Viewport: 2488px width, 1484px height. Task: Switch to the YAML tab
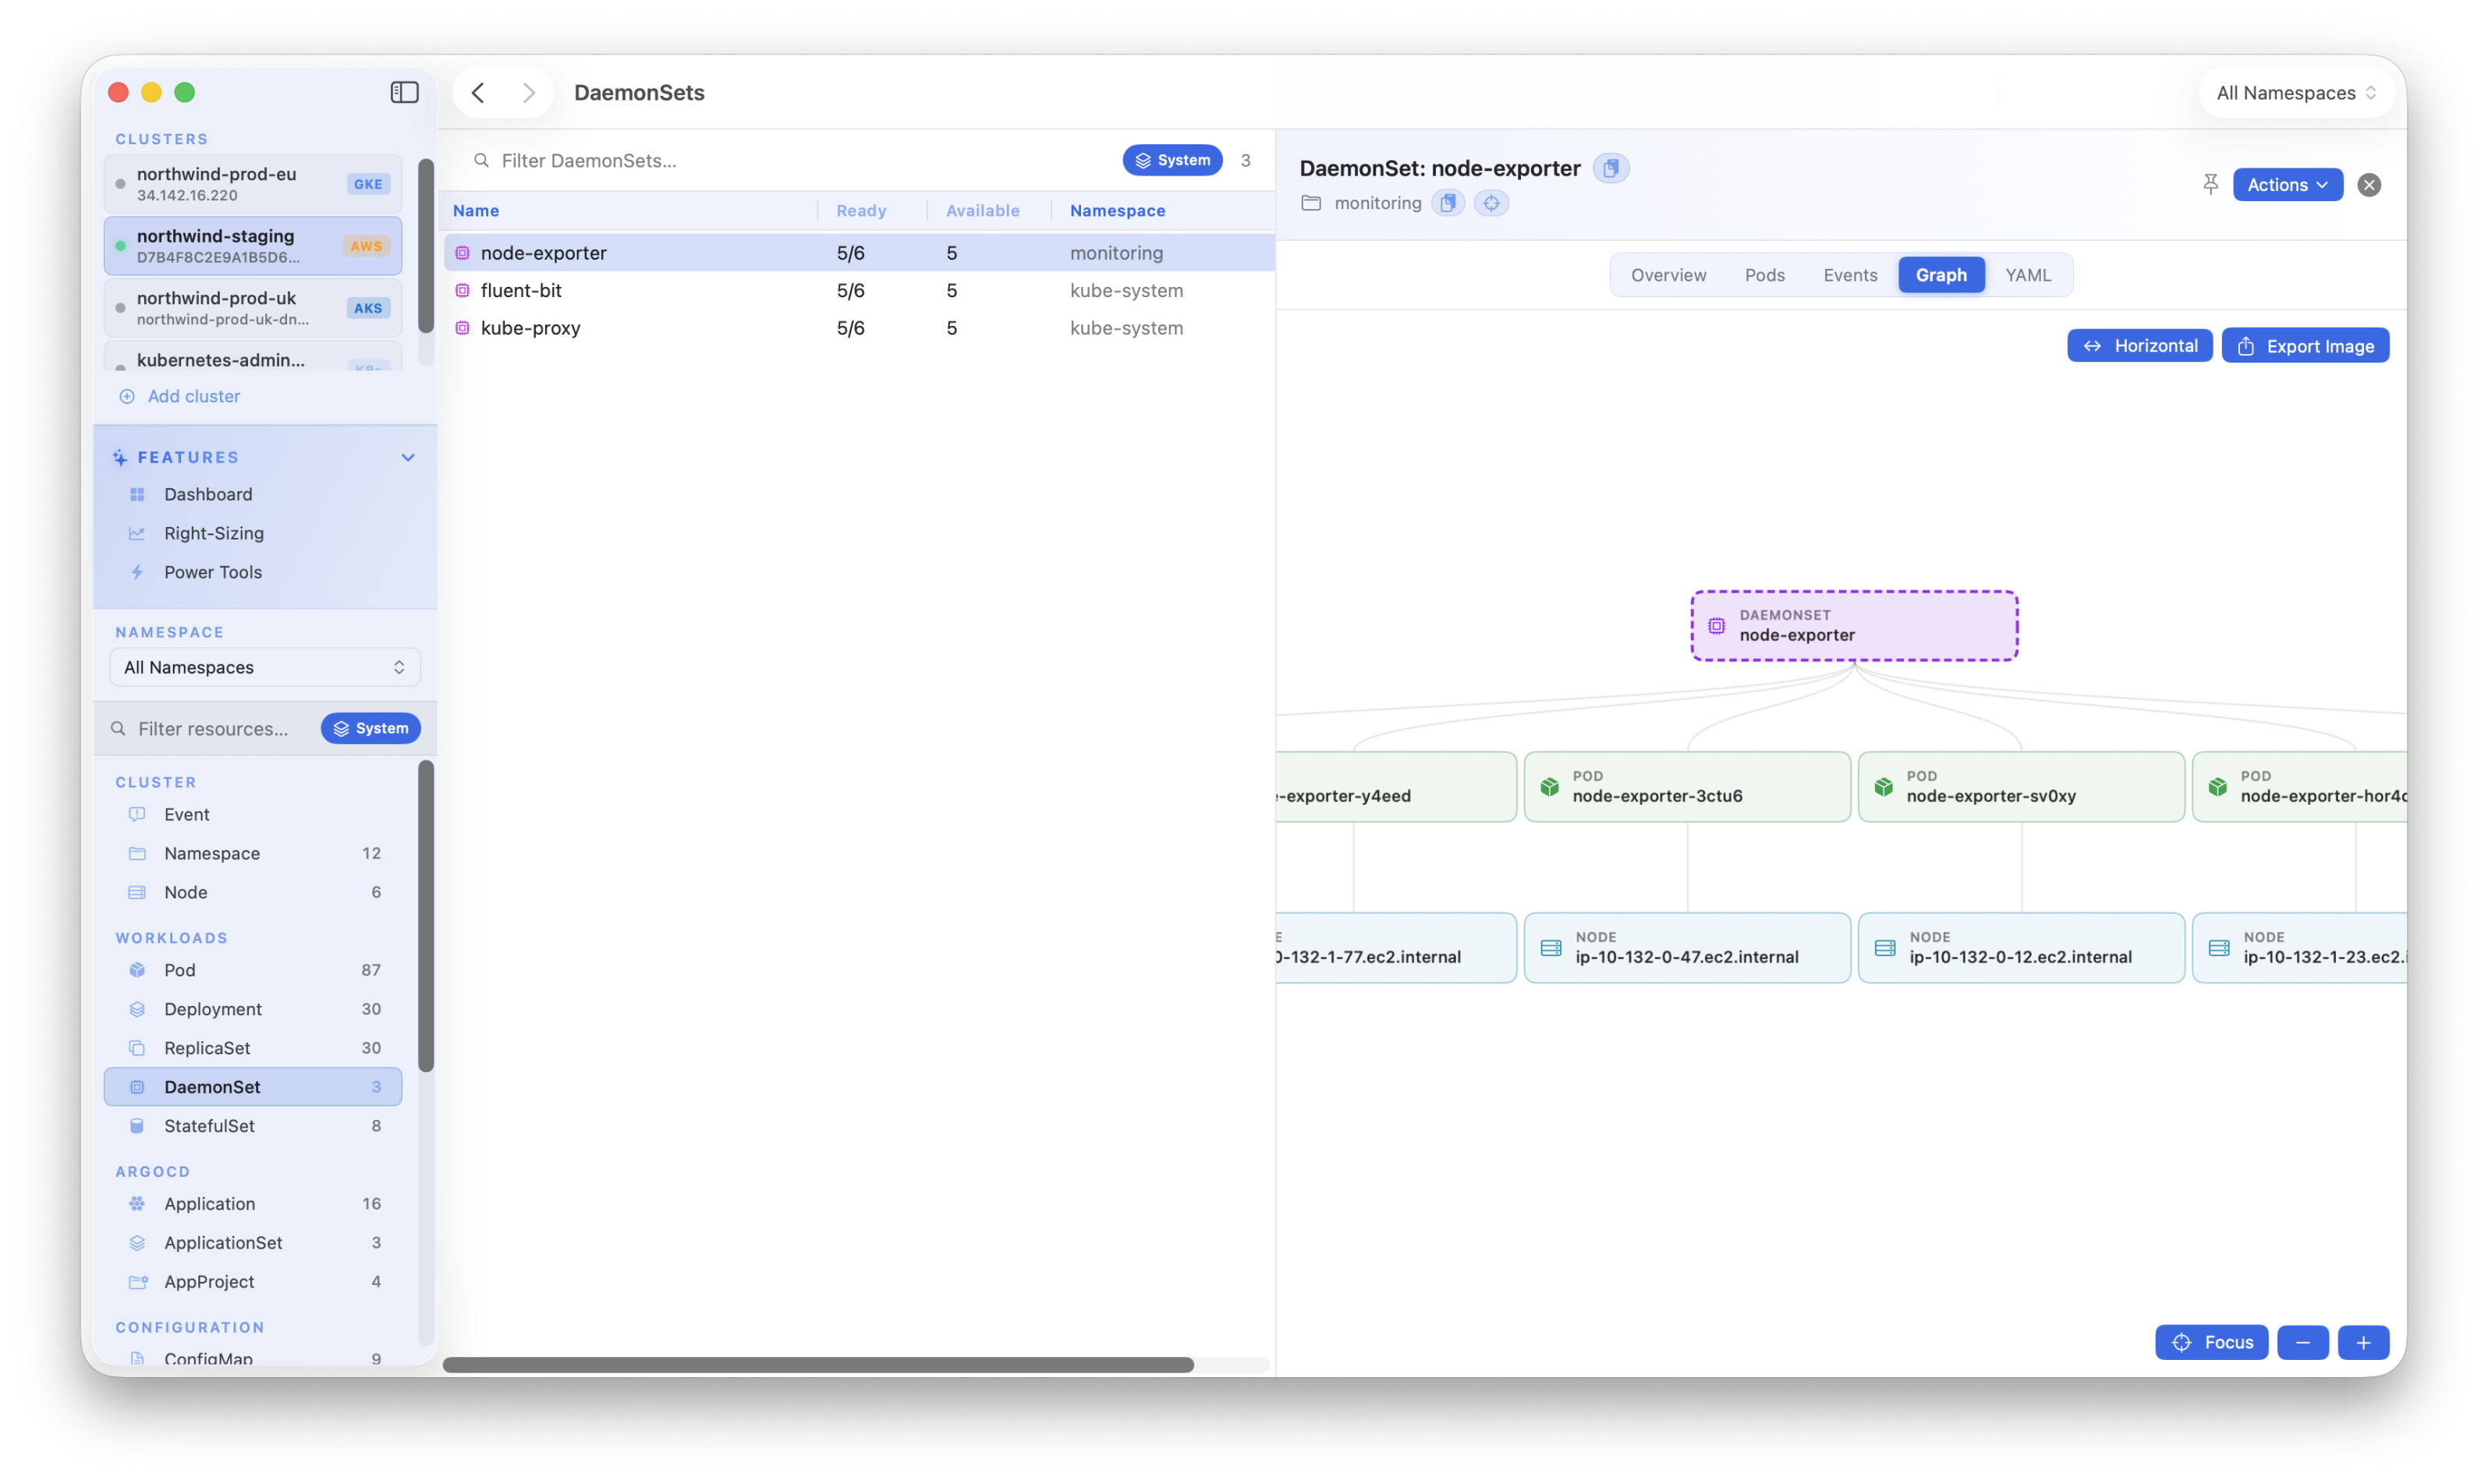2027,275
